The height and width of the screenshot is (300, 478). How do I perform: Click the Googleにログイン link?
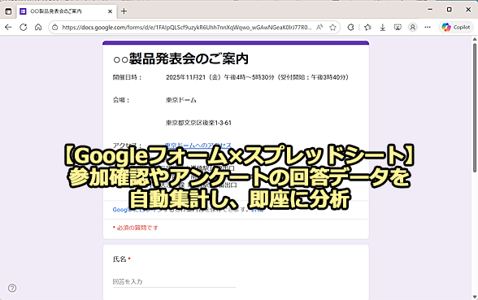137,210
